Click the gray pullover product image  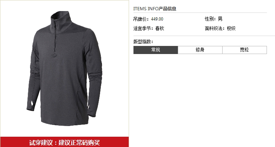click(x=65, y=69)
